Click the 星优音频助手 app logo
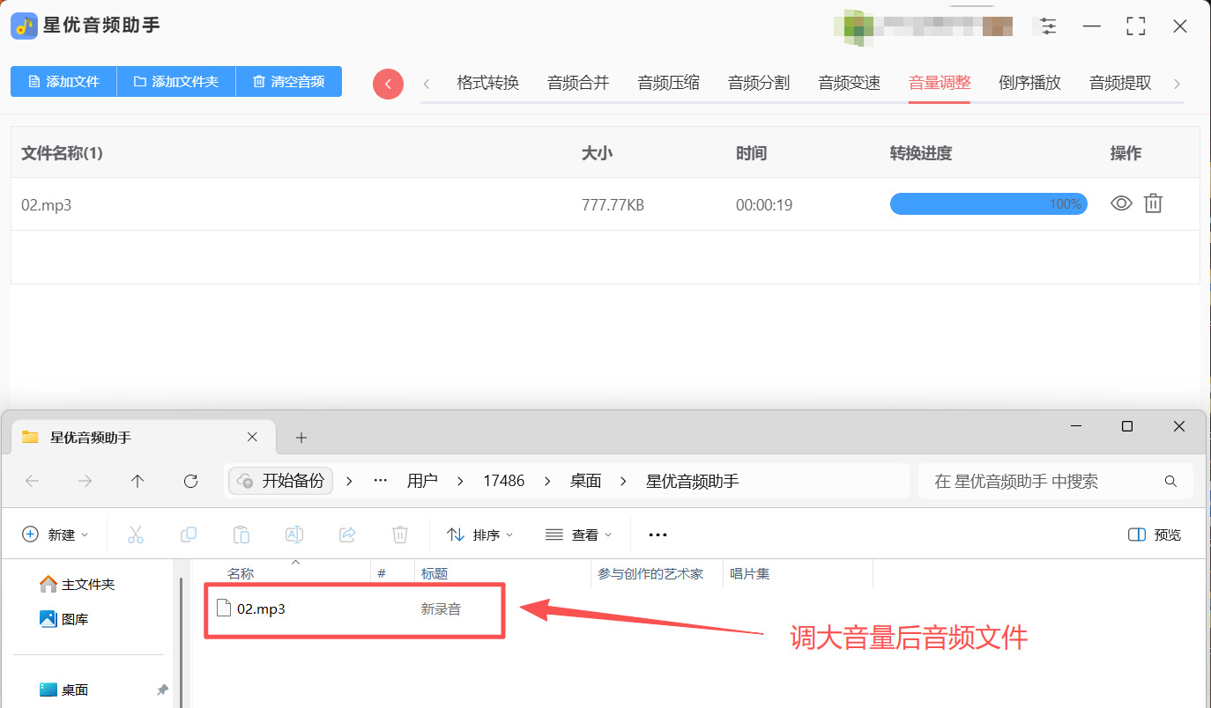Viewport: 1211px width, 708px height. pos(24,26)
